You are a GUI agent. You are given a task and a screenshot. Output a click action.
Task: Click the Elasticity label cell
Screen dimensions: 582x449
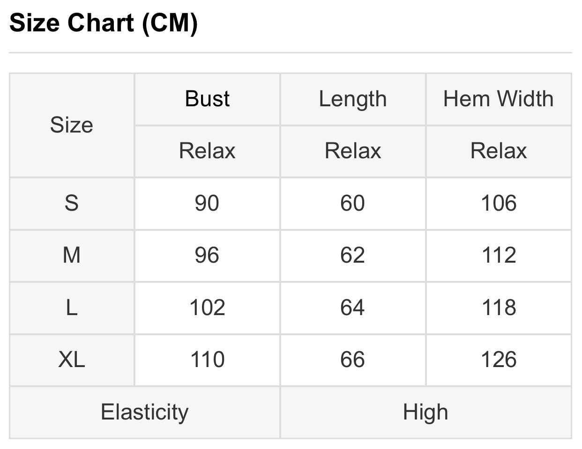144,412
